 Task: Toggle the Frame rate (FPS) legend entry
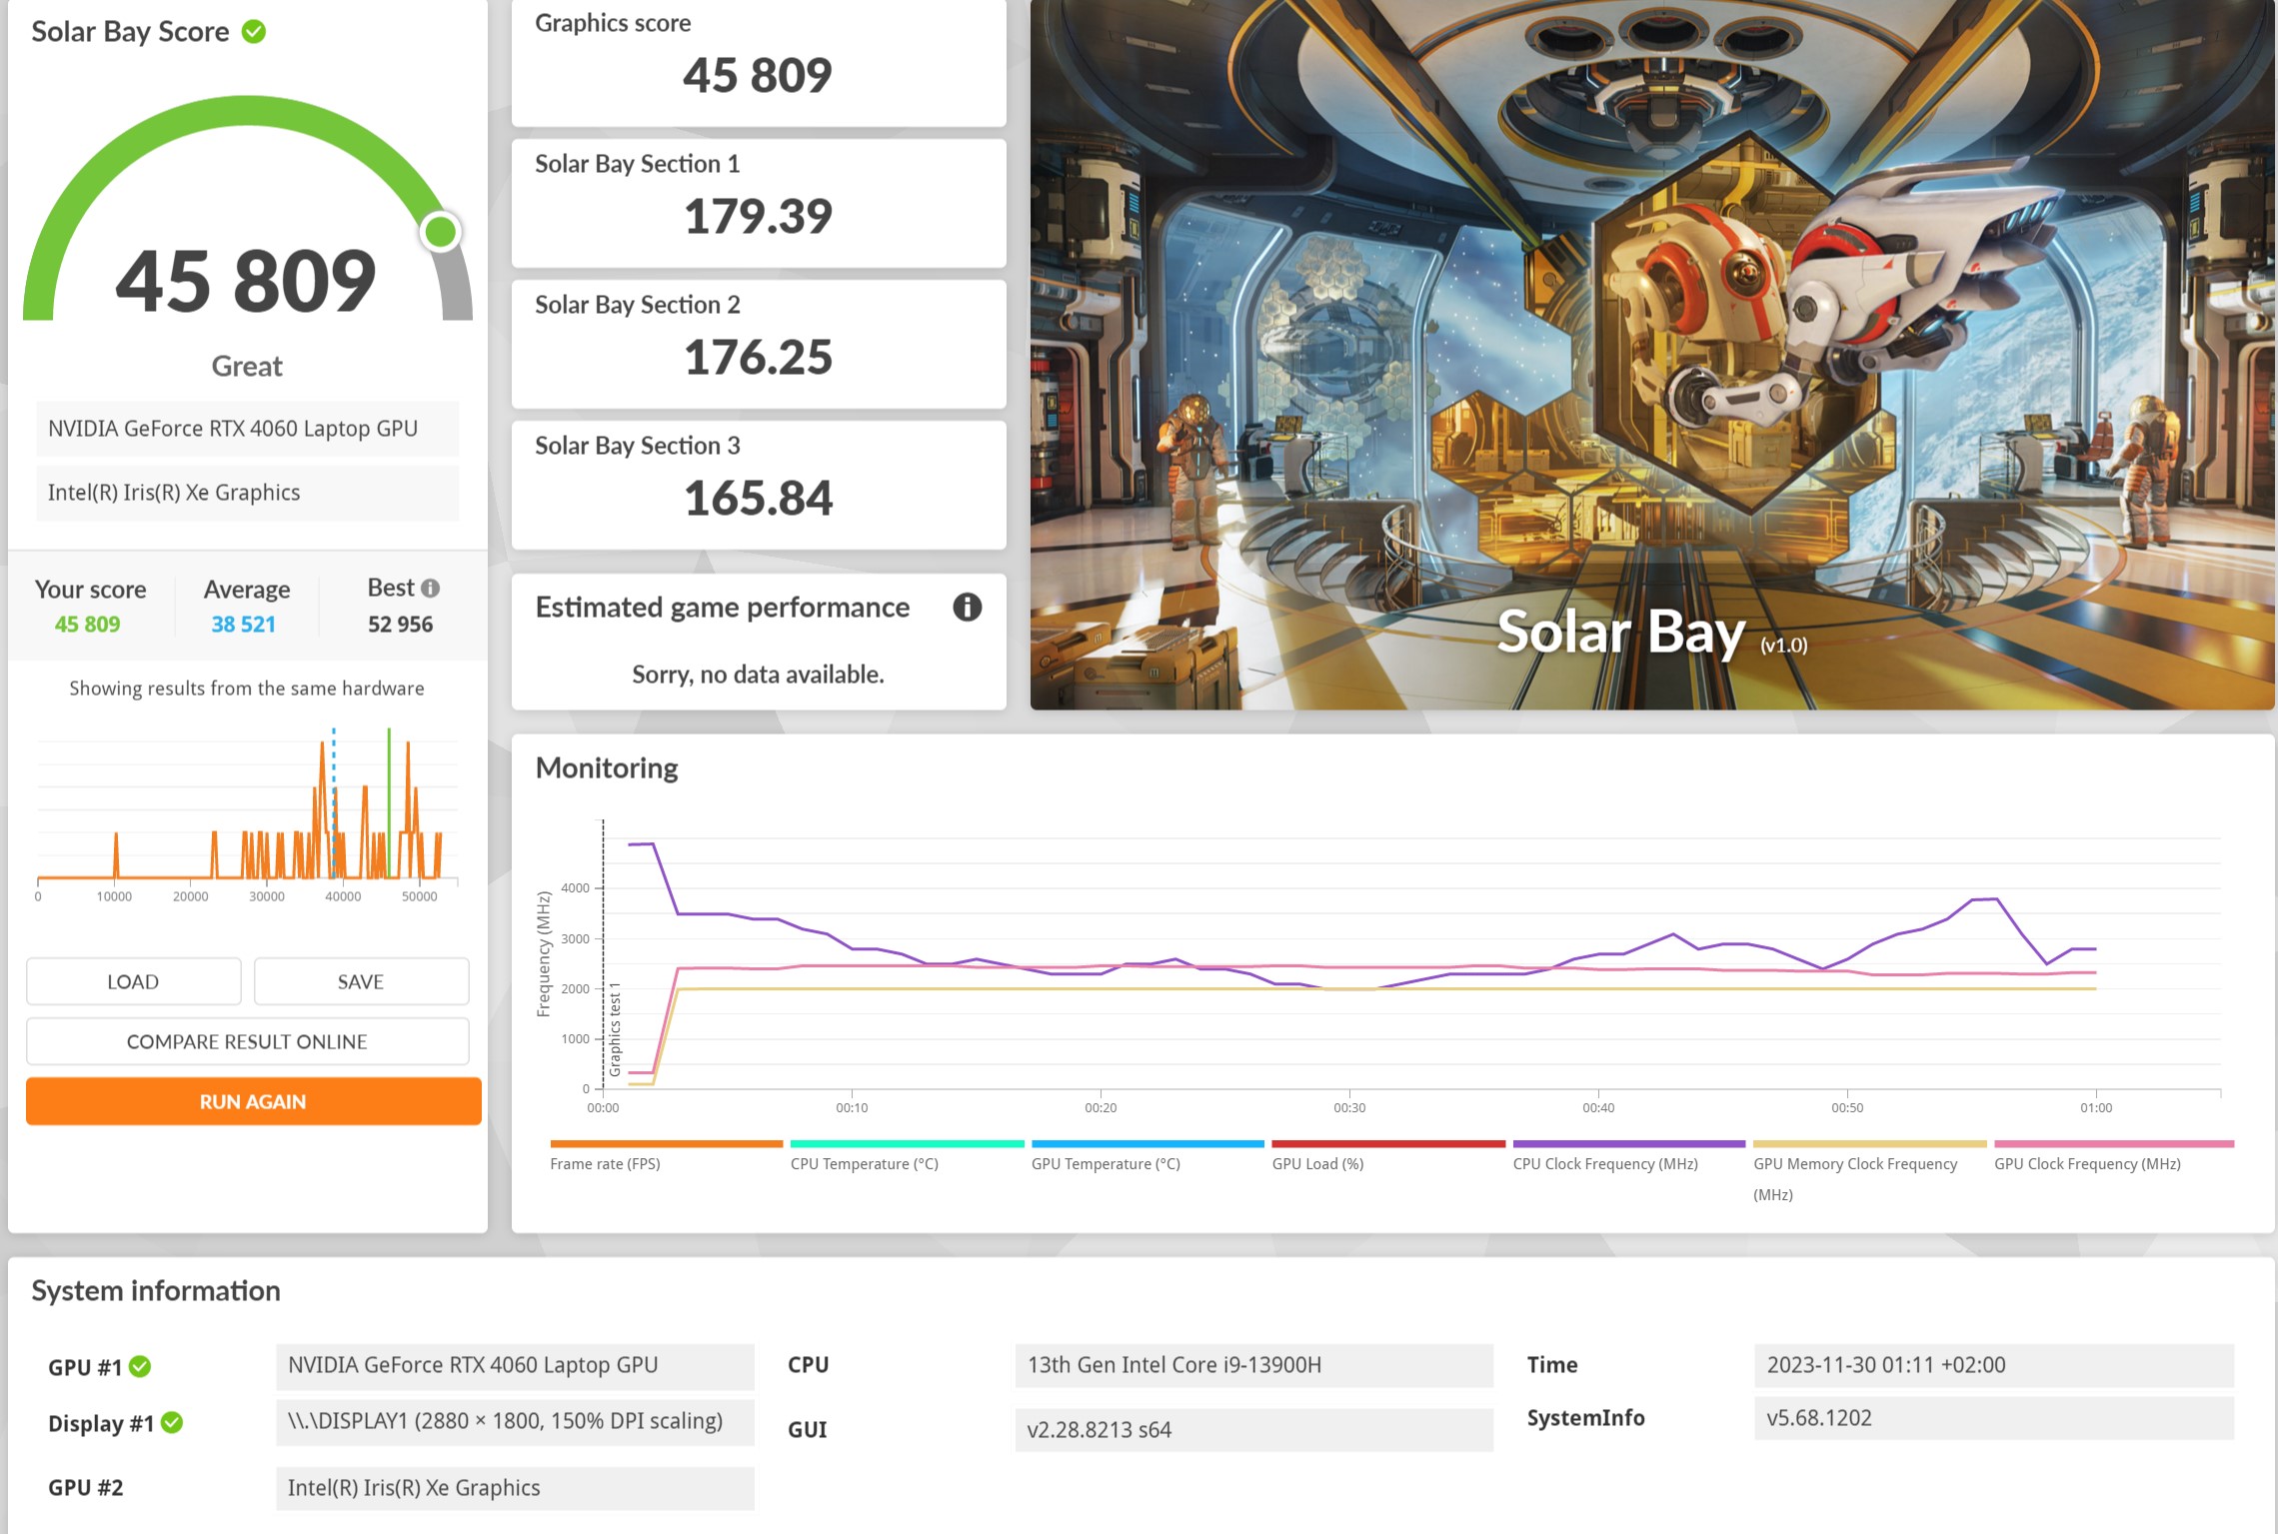point(605,1163)
